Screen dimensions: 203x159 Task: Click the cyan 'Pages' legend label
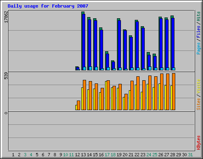point(199,48)
